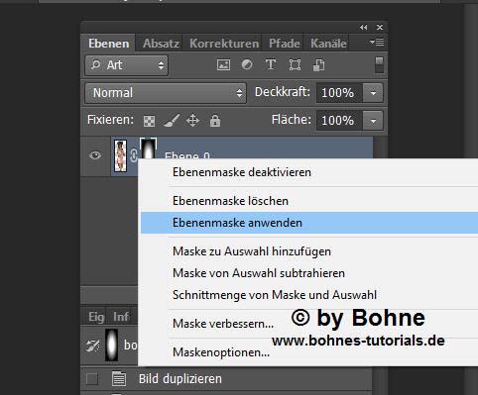The height and width of the screenshot is (395, 478).
Task: Hide Ebene 0 with the eye icon
Action: [95, 155]
